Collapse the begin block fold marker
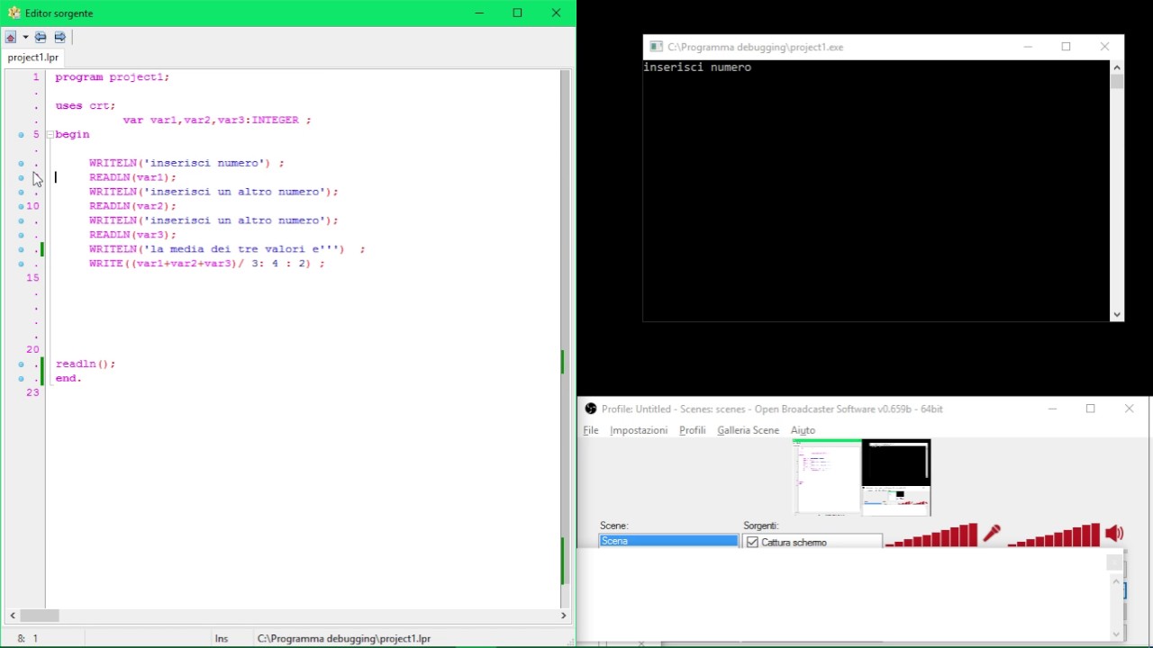This screenshot has width=1153, height=648. [x=50, y=134]
